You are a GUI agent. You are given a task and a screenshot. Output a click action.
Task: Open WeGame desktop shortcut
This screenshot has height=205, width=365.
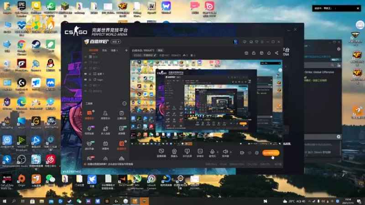tap(36, 123)
